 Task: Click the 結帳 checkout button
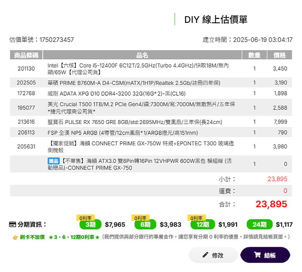[x=265, y=255]
